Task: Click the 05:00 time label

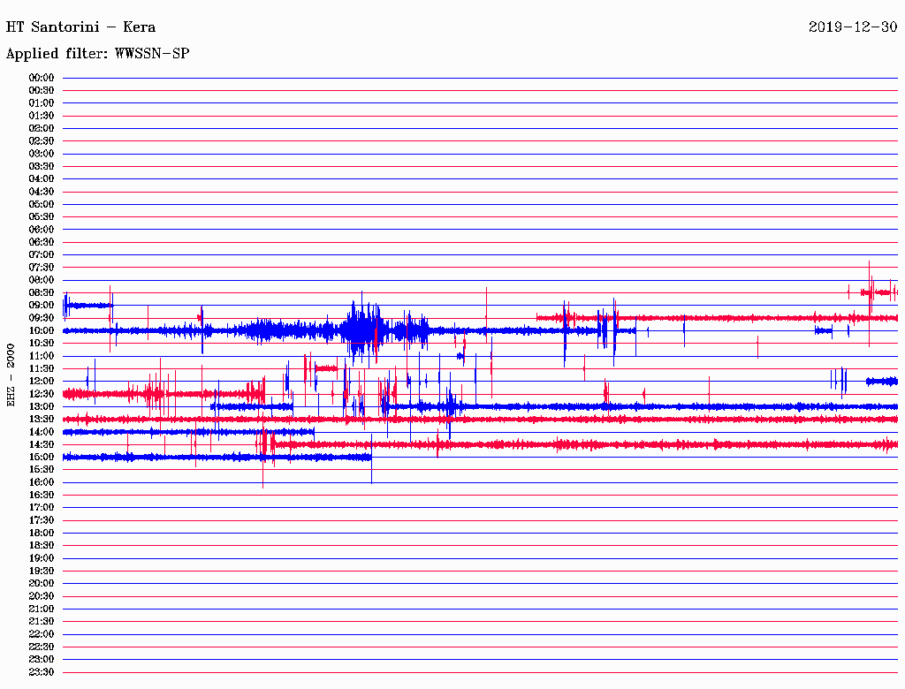Action: tap(42, 204)
